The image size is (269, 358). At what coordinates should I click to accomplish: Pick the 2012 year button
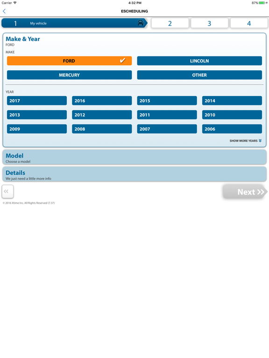pyautogui.click(x=102, y=115)
